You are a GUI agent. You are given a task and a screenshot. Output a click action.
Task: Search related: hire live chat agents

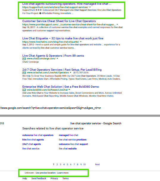tap(33, 140)
